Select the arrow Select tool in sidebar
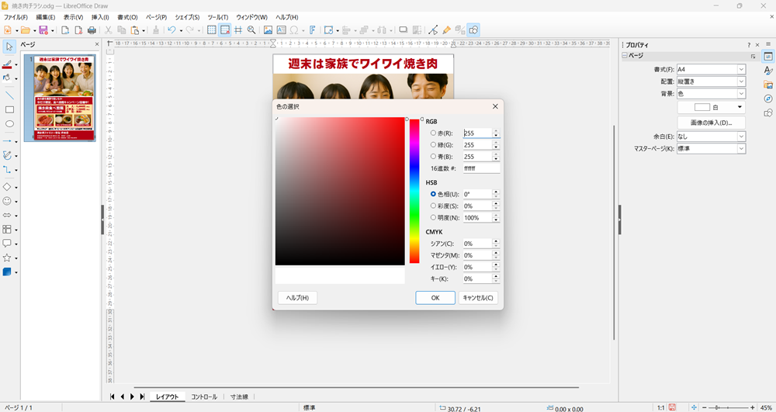776x412 pixels. point(9,47)
